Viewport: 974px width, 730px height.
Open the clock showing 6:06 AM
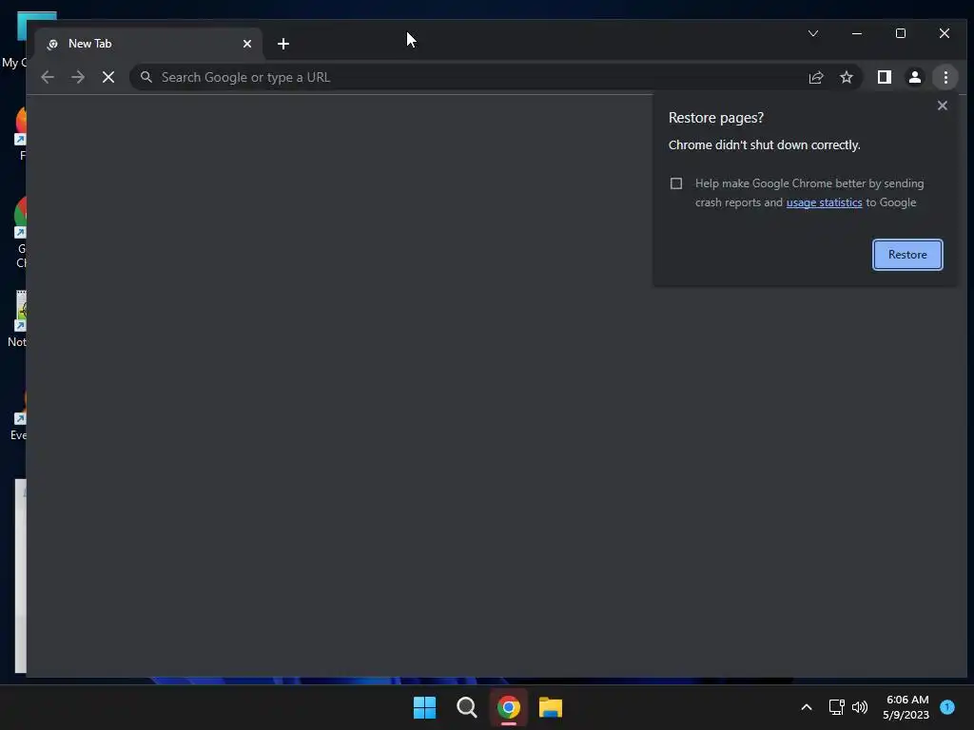tap(906, 707)
